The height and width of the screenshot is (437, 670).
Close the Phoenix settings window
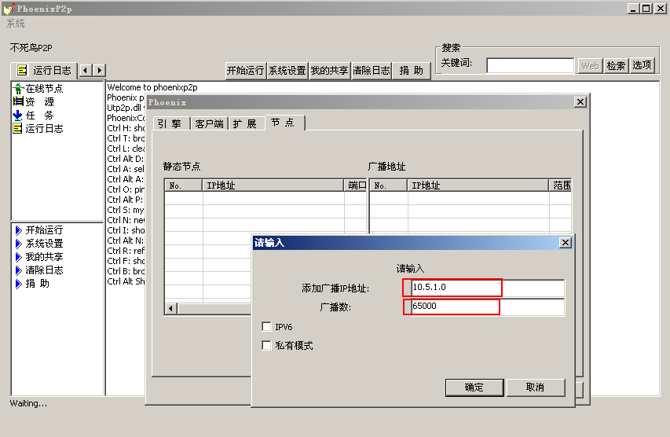point(580,101)
